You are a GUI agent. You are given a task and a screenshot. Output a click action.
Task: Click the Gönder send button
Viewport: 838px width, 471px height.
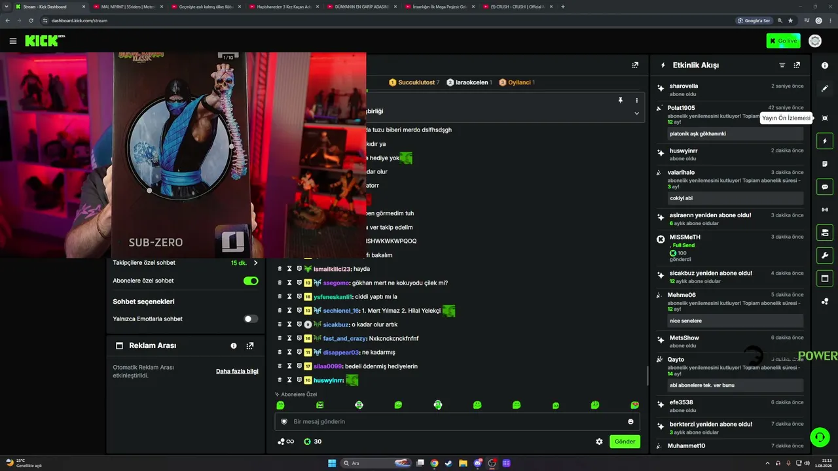click(625, 442)
